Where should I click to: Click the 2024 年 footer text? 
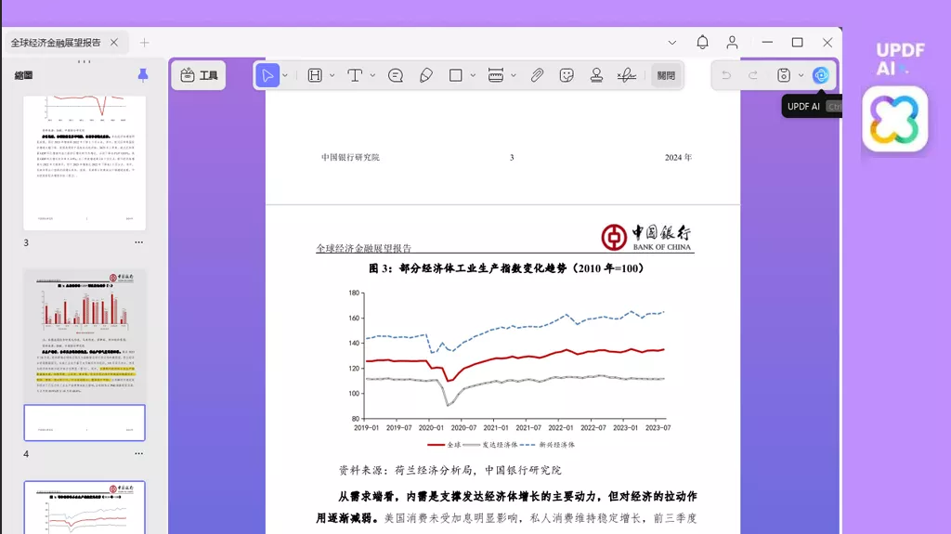(x=678, y=157)
